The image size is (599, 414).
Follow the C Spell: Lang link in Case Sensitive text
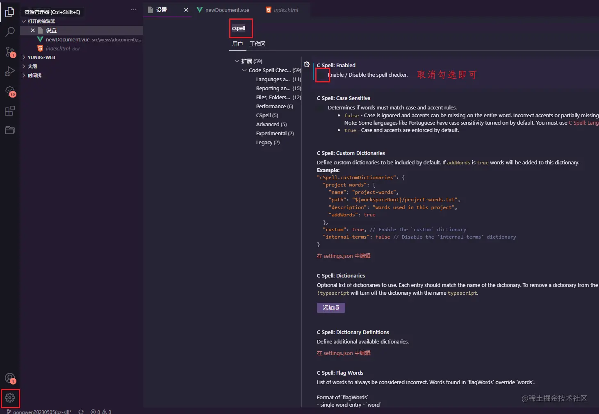(x=584, y=123)
